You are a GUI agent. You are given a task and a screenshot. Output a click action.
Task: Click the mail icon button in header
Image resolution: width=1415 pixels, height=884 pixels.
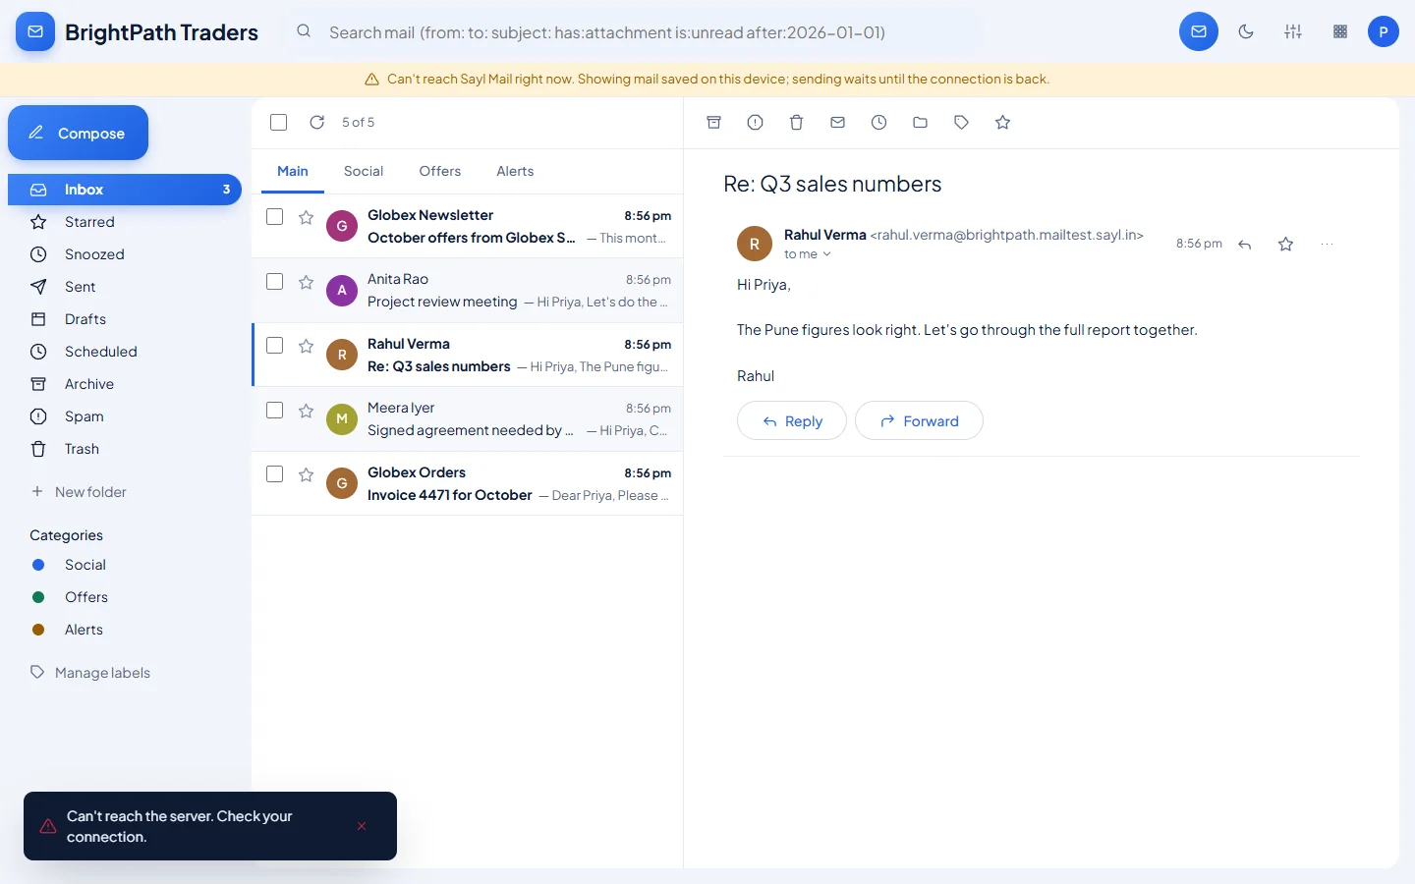point(1199,31)
